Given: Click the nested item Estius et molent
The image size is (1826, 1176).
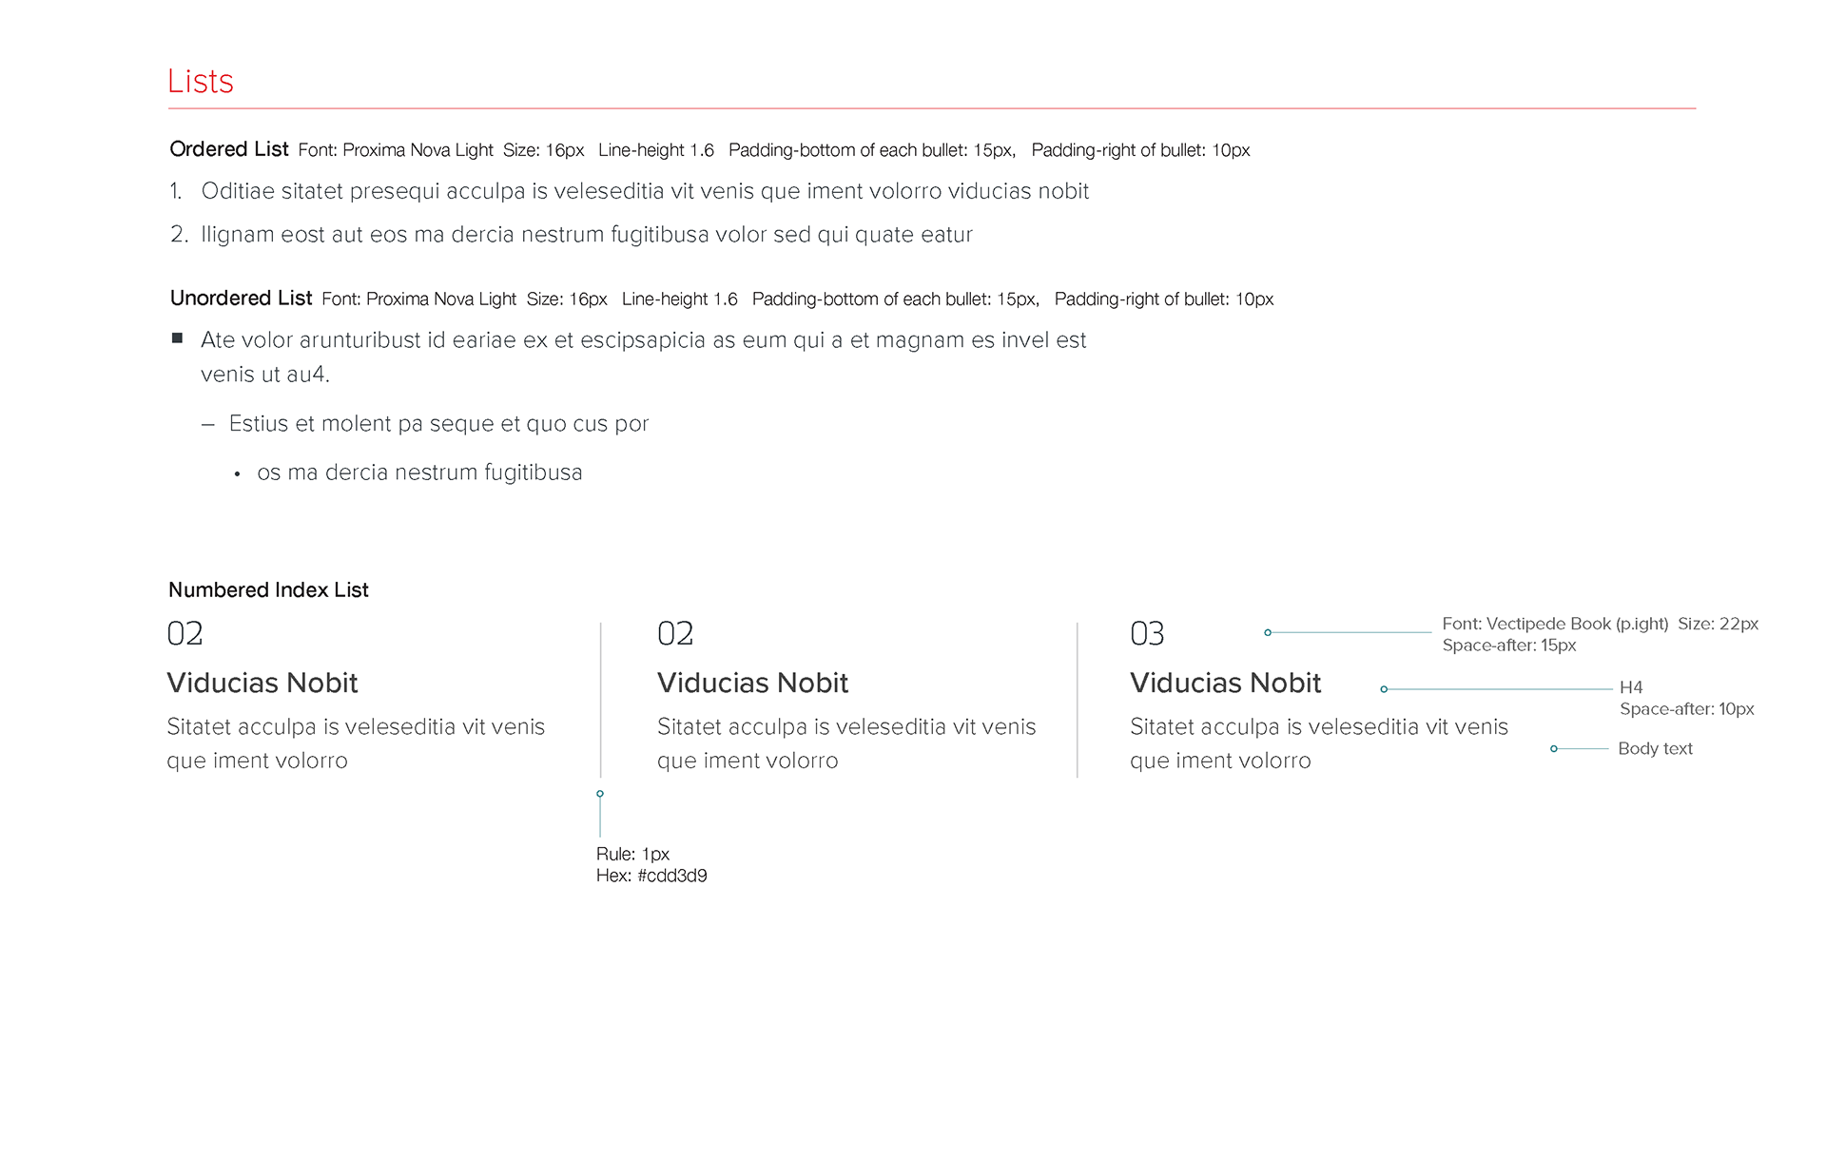Looking at the screenshot, I should click(438, 424).
